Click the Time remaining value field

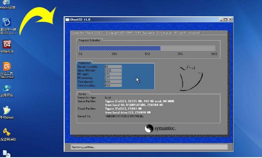click(x=113, y=86)
